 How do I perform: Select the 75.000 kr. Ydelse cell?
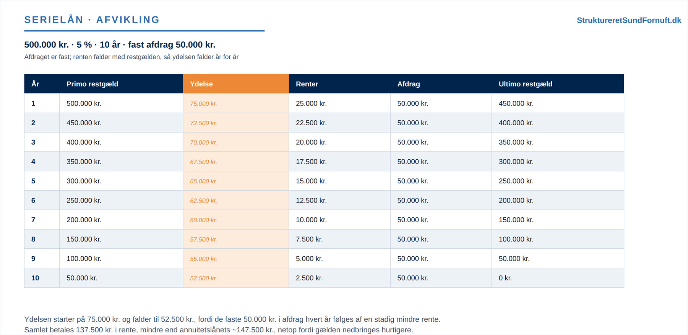pos(236,104)
